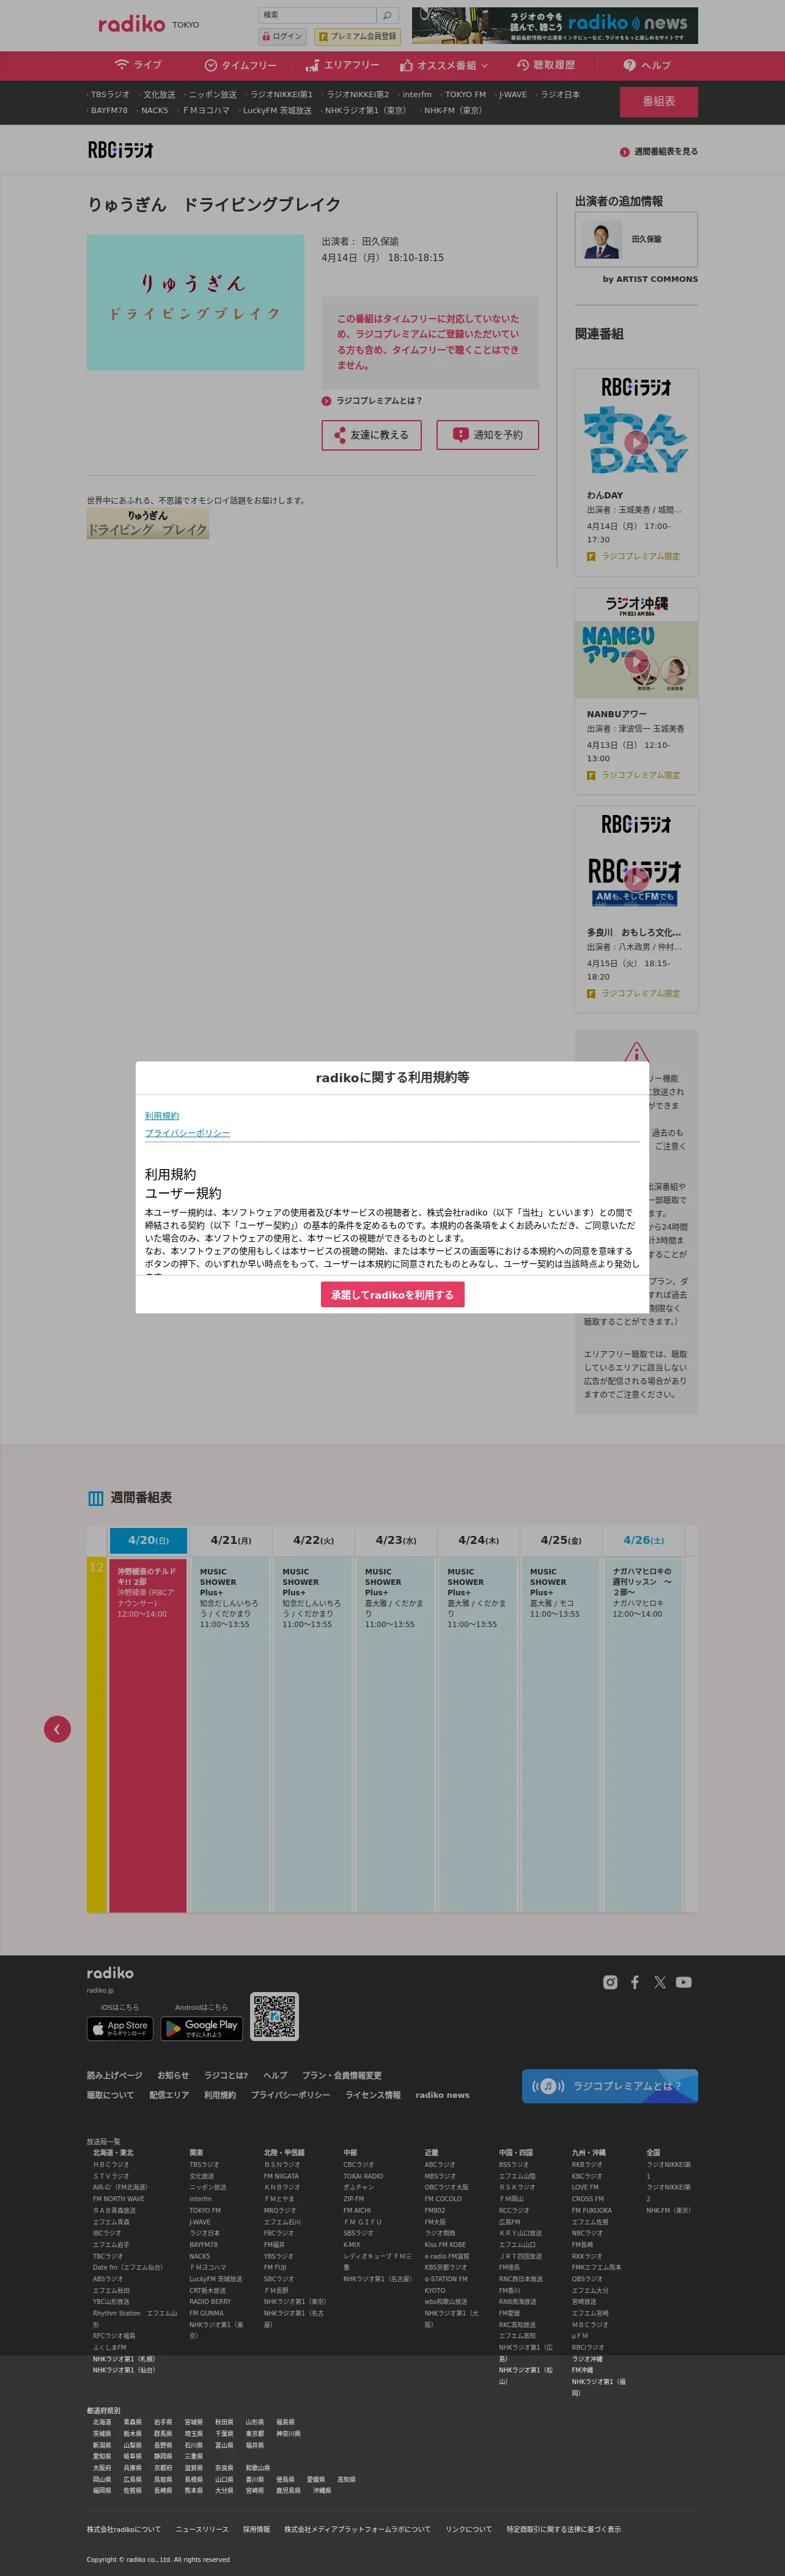Image resolution: width=785 pixels, height=2576 pixels.
Task: Click the footer QR code image
Action: click(x=274, y=2017)
